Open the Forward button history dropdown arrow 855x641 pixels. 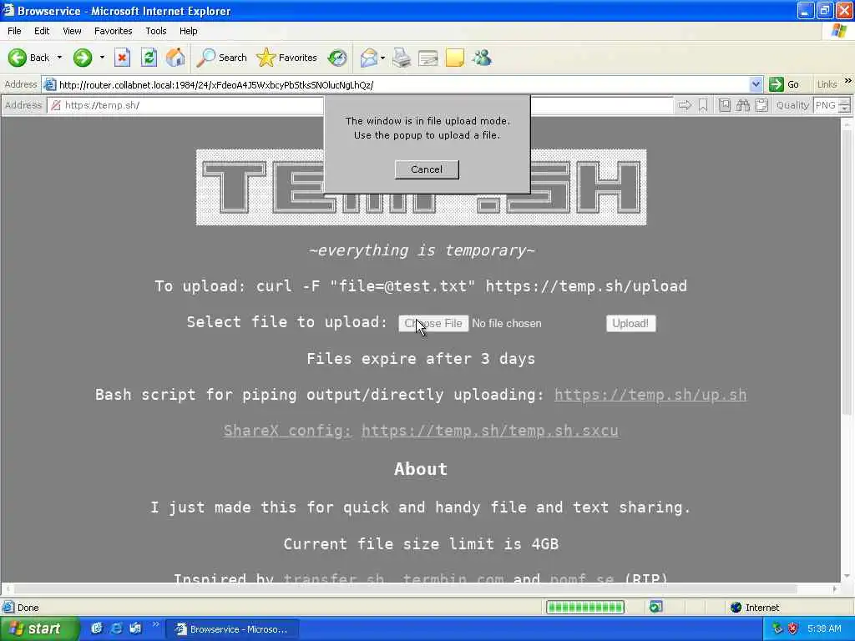(102, 58)
